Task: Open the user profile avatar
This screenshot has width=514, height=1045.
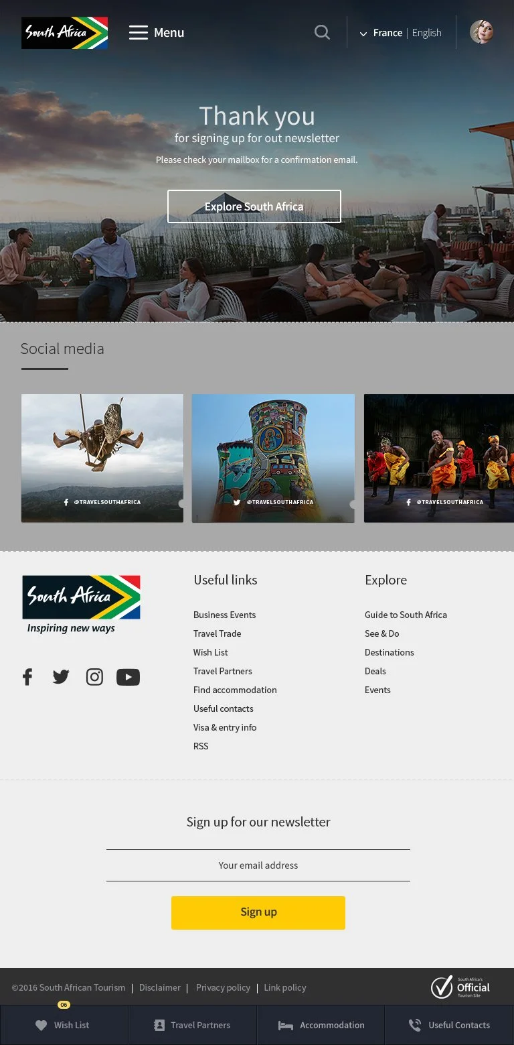Action: pyautogui.click(x=482, y=32)
